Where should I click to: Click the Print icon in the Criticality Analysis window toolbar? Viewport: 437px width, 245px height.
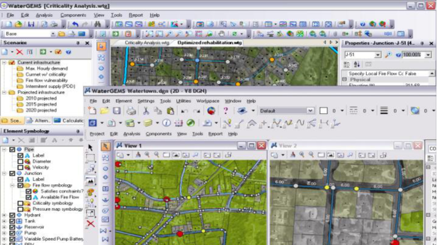[x=54, y=24]
